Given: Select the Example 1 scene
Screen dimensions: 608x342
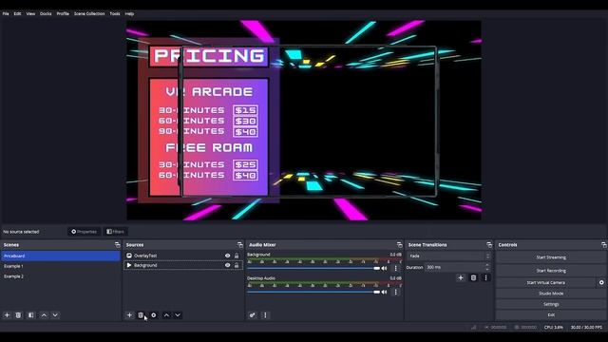Looking at the screenshot, I should click(x=61, y=266).
